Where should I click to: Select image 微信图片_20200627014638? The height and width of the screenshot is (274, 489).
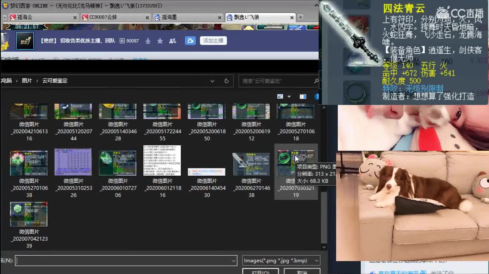pyautogui.click(x=251, y=175)
